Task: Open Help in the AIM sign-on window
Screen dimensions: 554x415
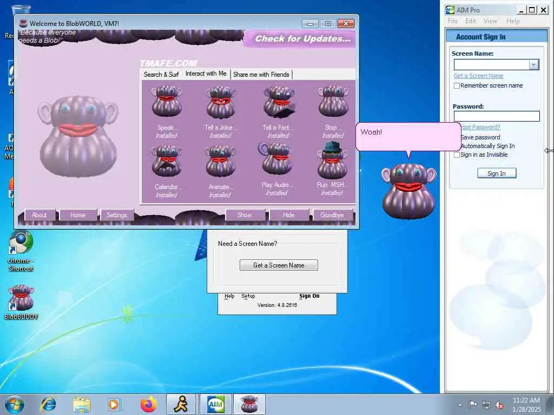Action: pos(229,296)
